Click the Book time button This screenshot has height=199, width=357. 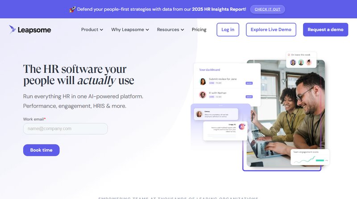(x=41, y=150)
